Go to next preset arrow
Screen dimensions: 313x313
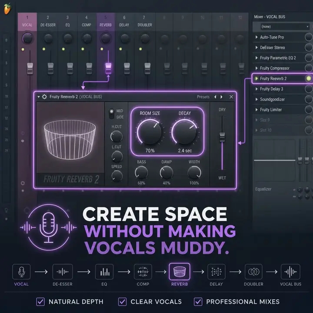point(221,97)
